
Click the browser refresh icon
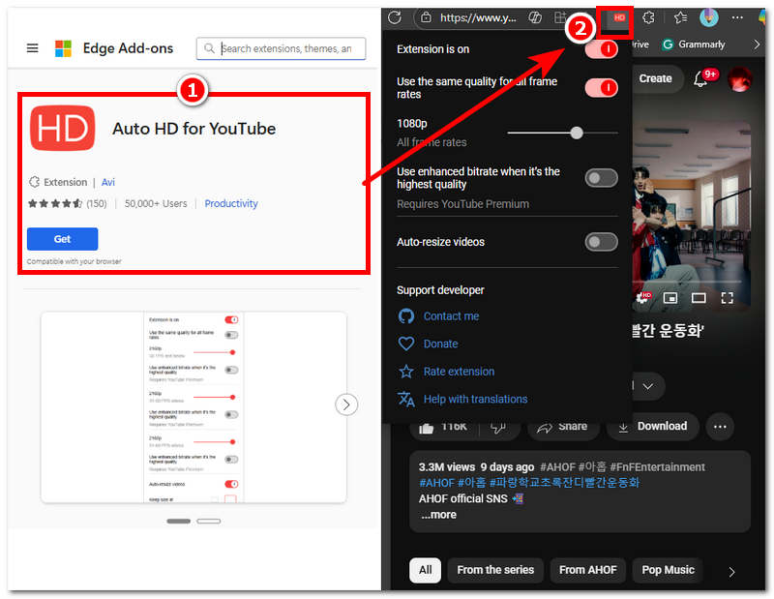[x=395, y=16]
